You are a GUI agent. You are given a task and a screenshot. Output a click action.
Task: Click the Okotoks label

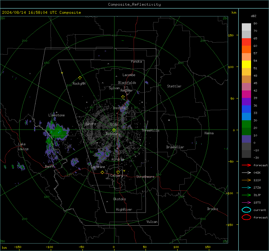120,199
